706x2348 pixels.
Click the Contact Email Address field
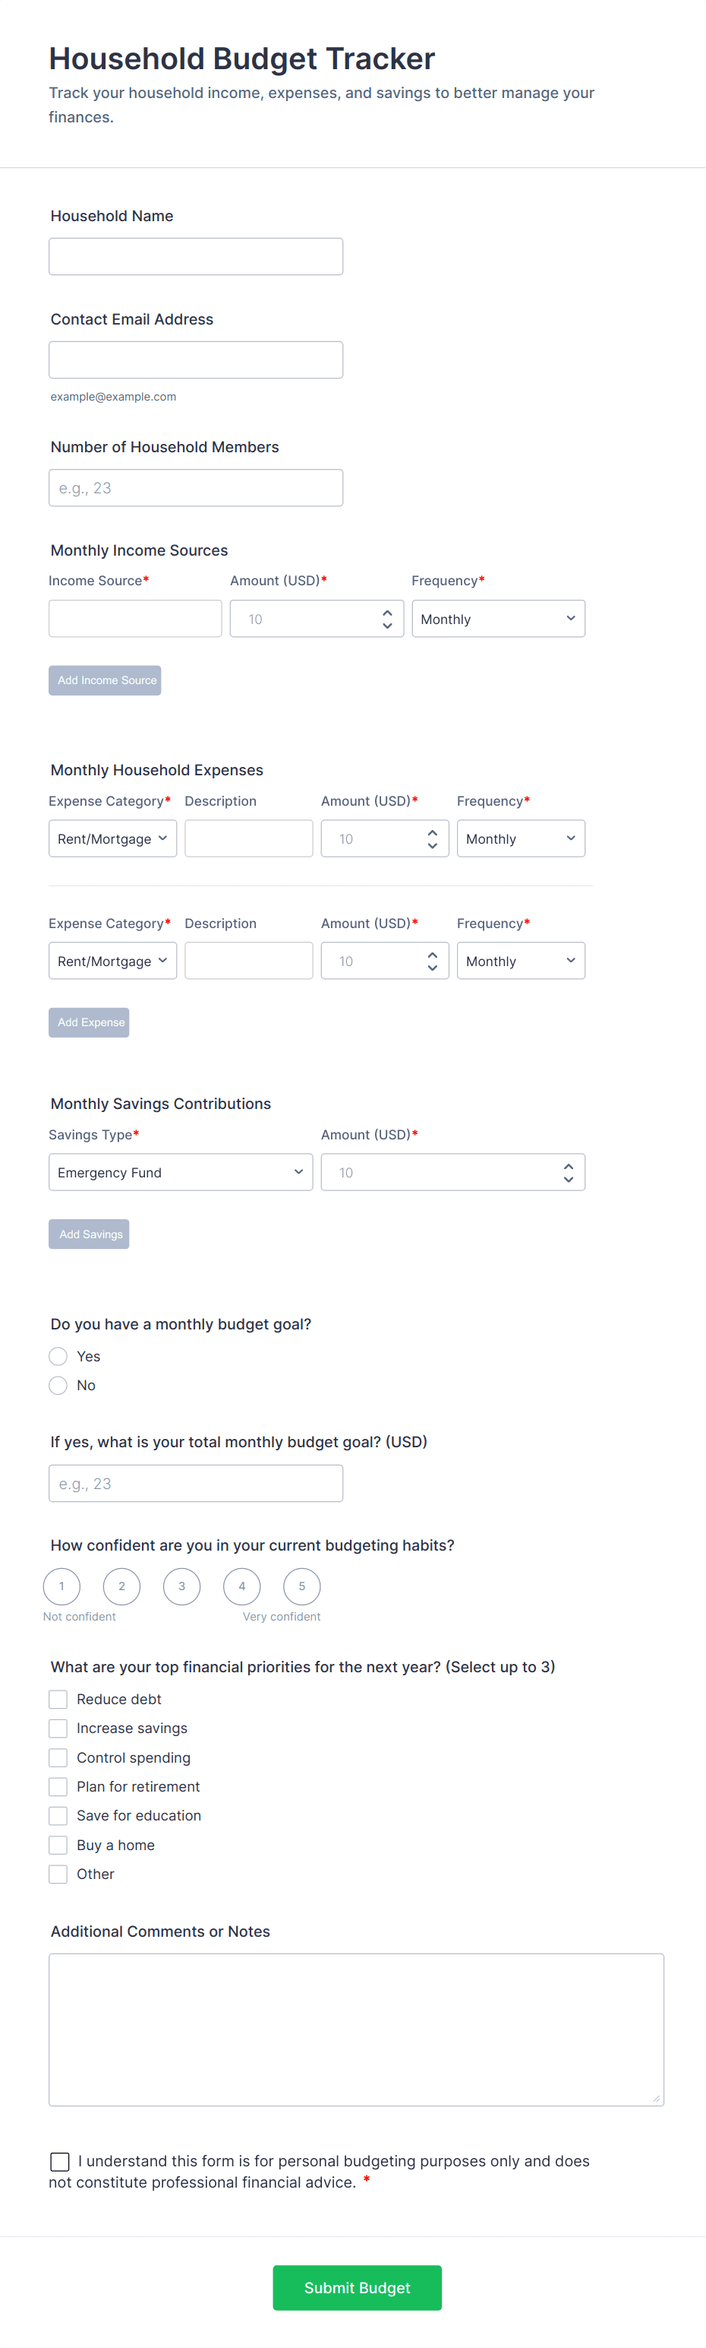[x=196, y=360]
